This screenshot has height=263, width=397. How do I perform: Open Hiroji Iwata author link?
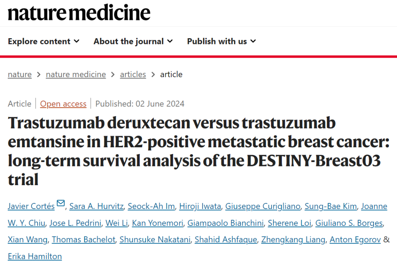point(200,206)
